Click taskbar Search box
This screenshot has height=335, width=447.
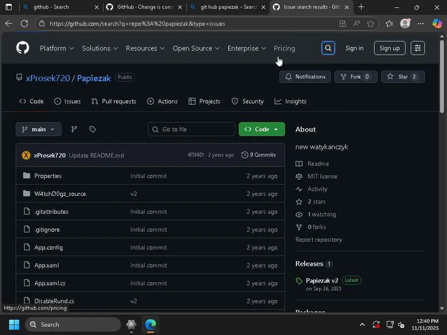tap(73, 325)
